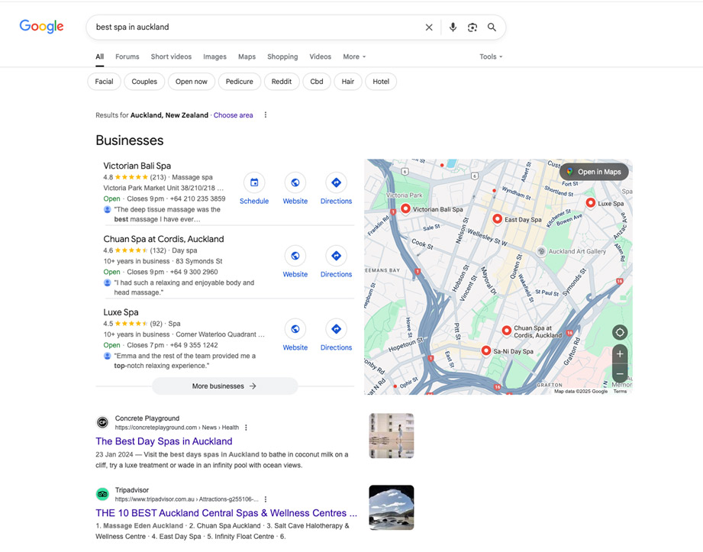Apply the Reddit filter chip
Screen dimensions: 703x552
click(x=282, y=82)
